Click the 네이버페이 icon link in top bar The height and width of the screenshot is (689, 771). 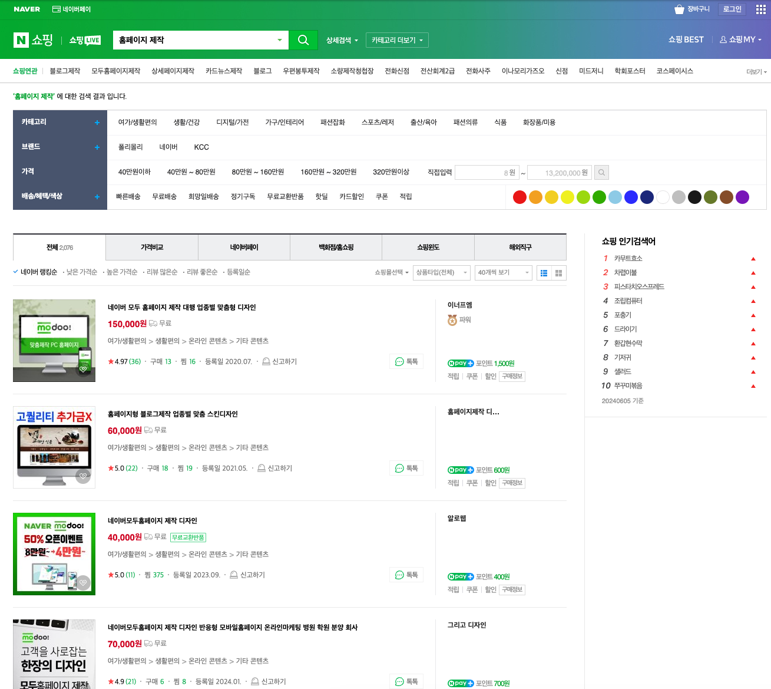(x=71, y=9)
